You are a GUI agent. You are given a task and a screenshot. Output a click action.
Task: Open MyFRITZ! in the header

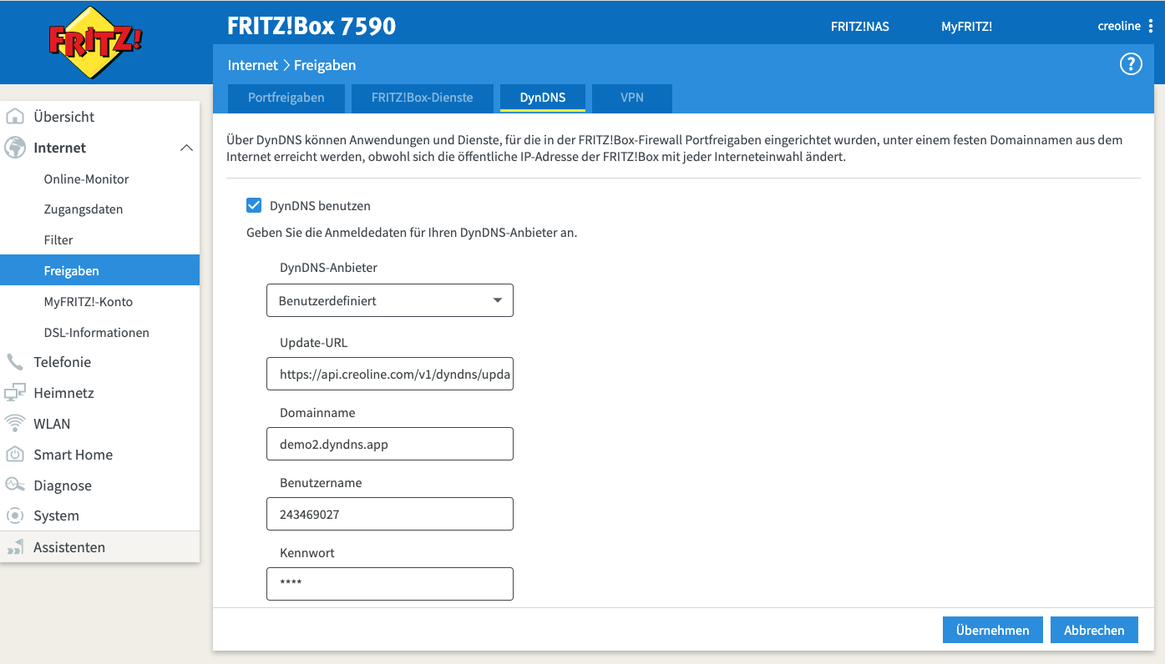click(967, 27)
